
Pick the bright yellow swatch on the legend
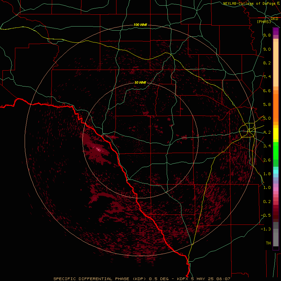click(276, 134)
